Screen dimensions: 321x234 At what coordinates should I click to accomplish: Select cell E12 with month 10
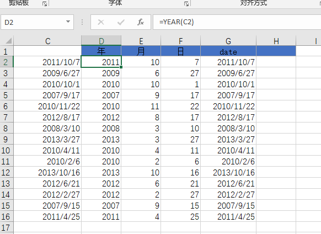141,172
